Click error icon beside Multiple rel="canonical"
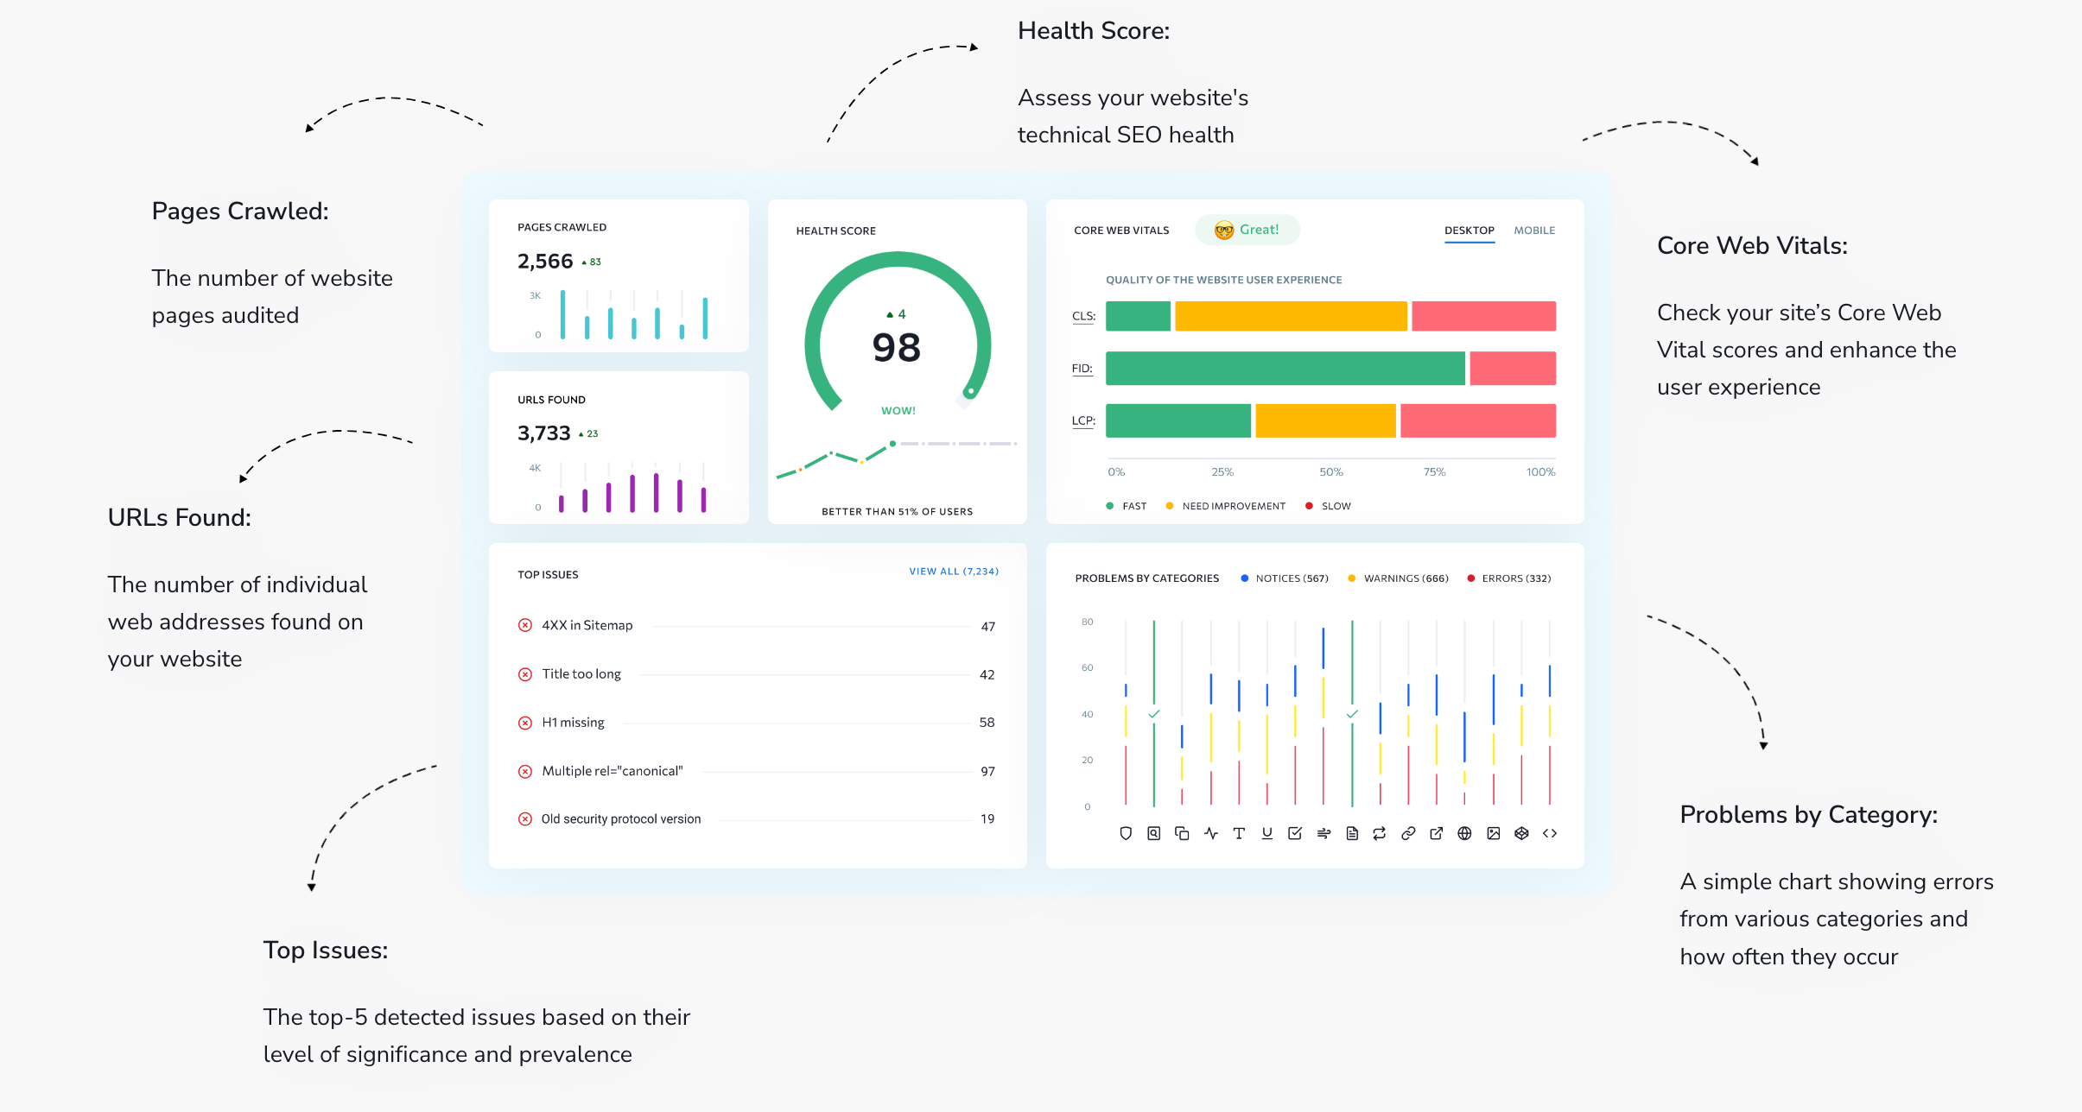Image resolution: width=2082 pixels, height=1112 pixels. pos(525,771)
